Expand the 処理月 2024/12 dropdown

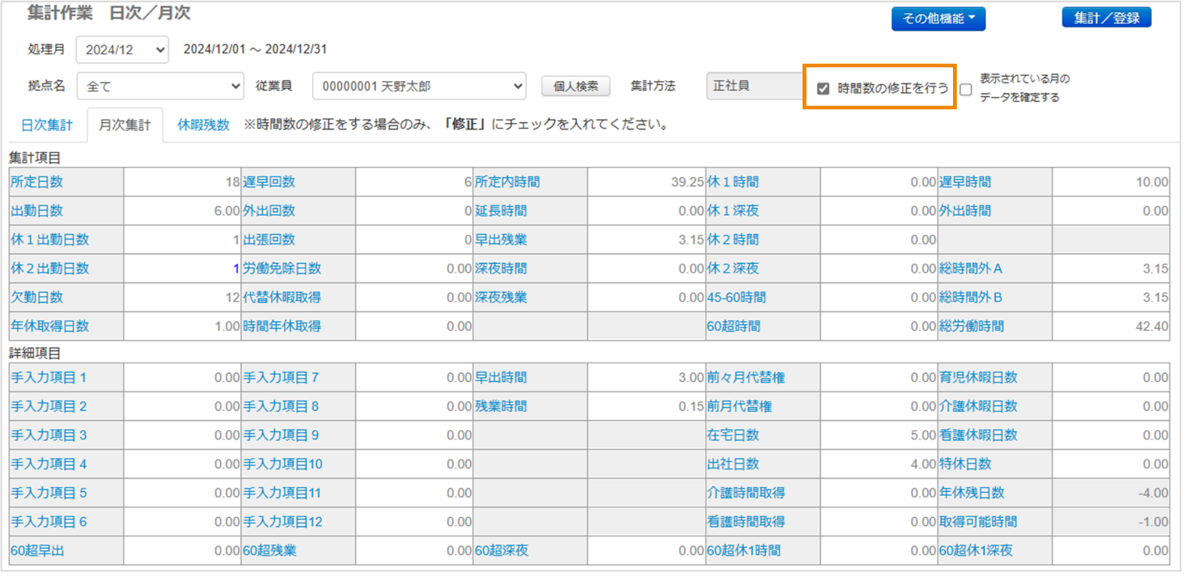pyautogui.click(x=122, y=50)
